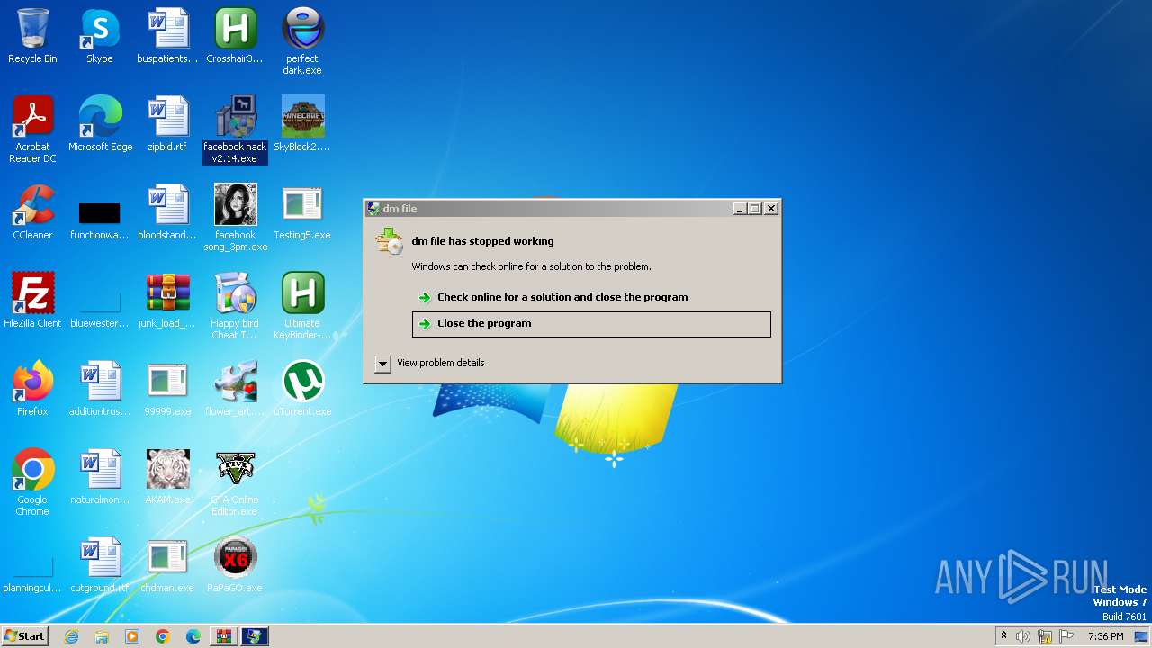Select facebook hack v2.14.exe icon
The height and width of the screenshot is (648, 1152).
235,130
